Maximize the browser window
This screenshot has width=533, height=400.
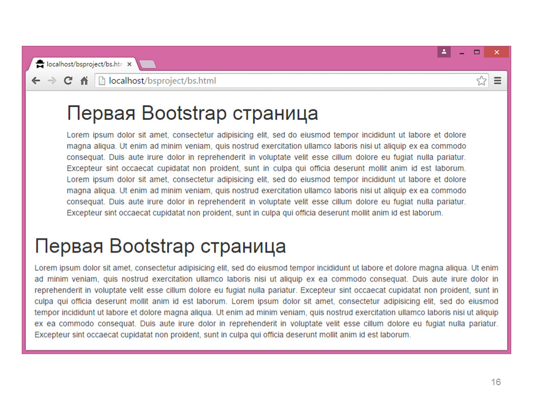click(476, 52)
